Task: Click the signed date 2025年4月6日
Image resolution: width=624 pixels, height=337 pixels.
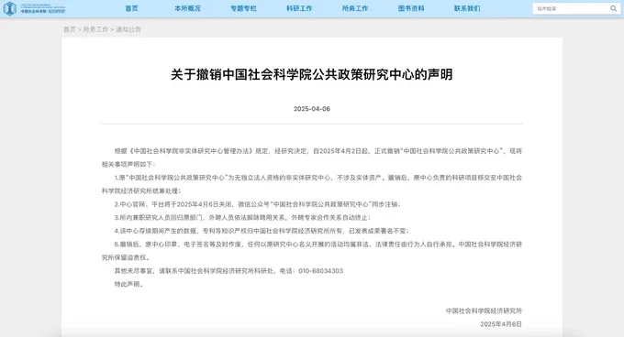Action: coord(501,324)
